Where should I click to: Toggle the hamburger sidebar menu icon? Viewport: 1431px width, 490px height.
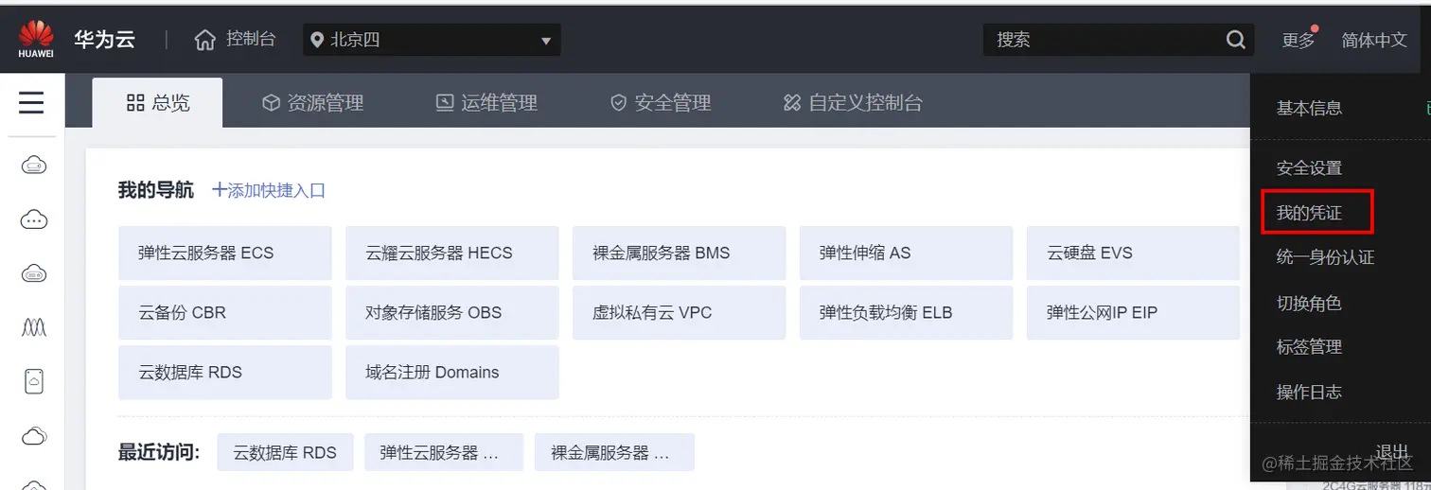[31, 102]
